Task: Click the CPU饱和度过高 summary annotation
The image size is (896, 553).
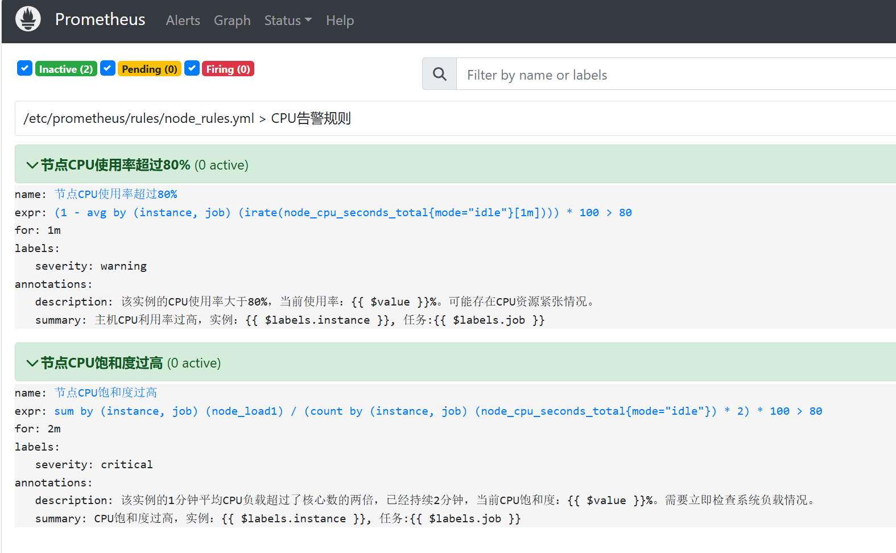Action: click(278, 518)
